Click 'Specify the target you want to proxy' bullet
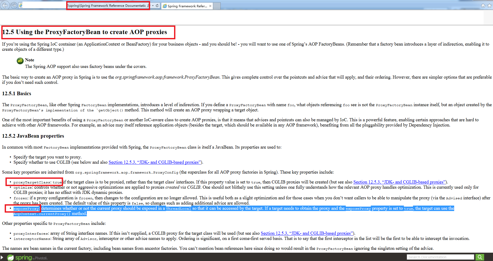This screenshot has width=493, height=261. click(x=47, y=157)
